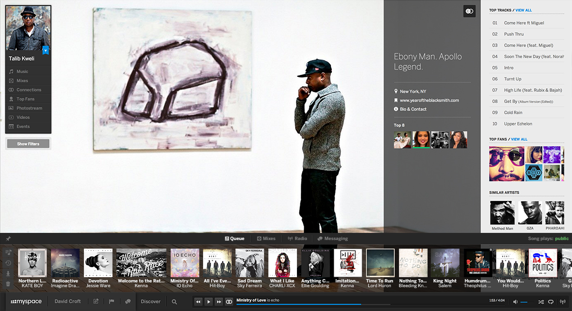This screenshot has width=572, height=311.
Task: Play track 09 Cold Rain
Action: pyautogui.click(x=527, y=112)
